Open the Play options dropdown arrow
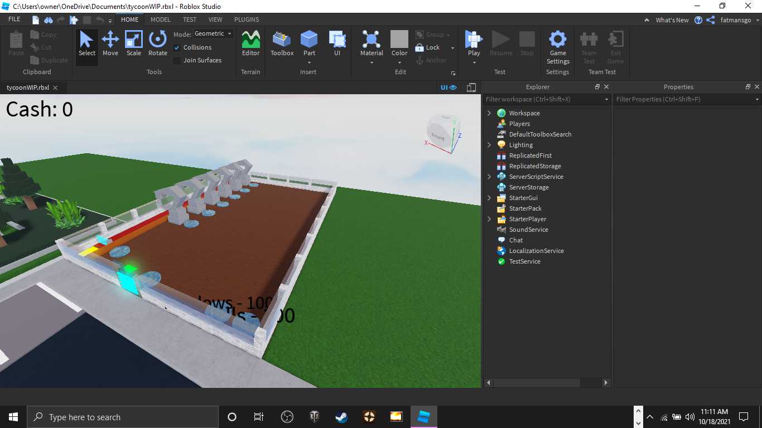Screen dimensions: 762x428 click(x=474, y=62)
